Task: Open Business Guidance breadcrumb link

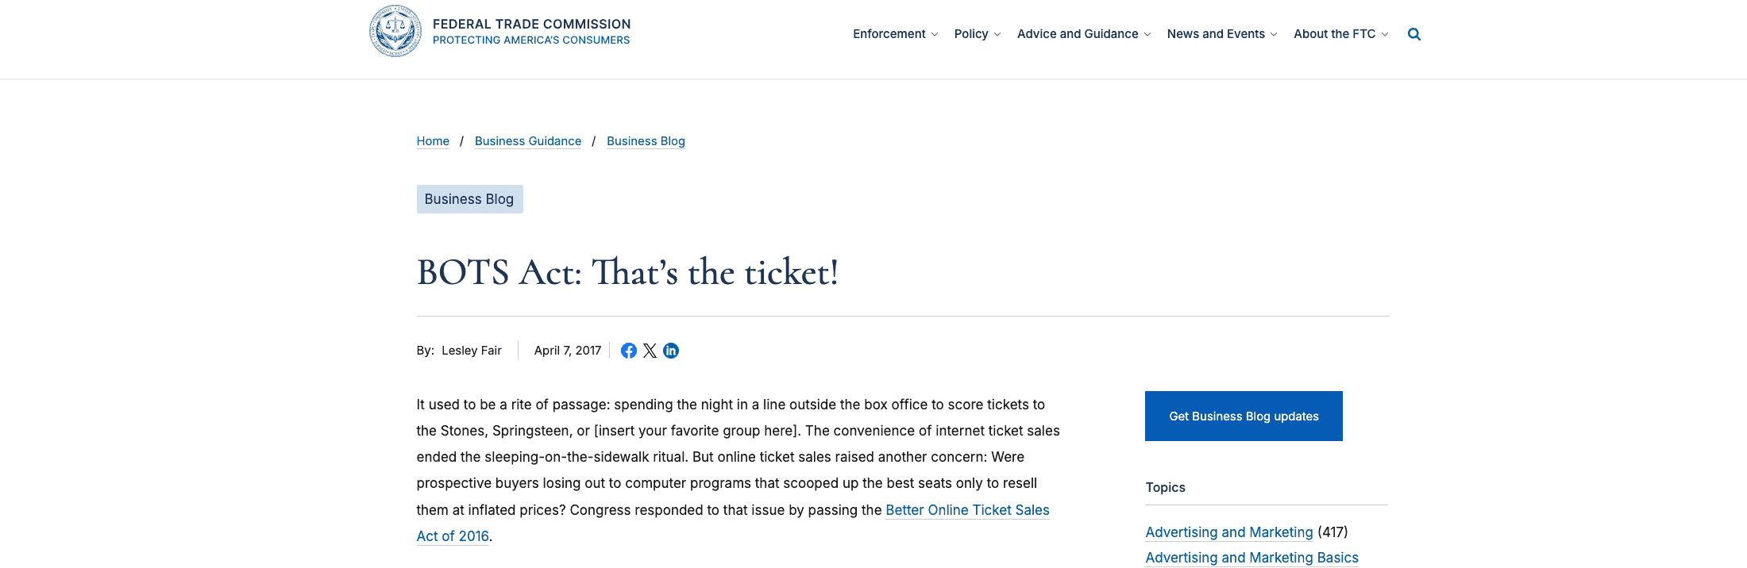Action: (x=528, y=141)
